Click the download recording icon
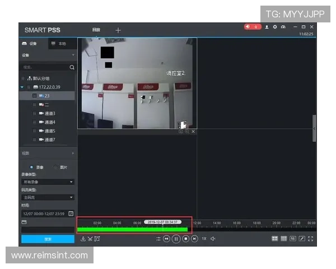 click(83, 239)
